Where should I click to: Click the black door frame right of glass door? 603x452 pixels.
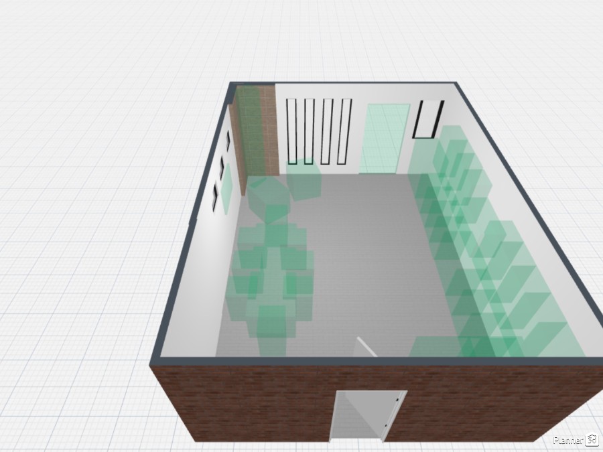[429, 119]
